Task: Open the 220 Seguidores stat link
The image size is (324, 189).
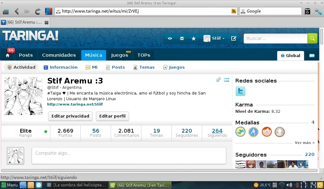Action: tap(187, 133)
